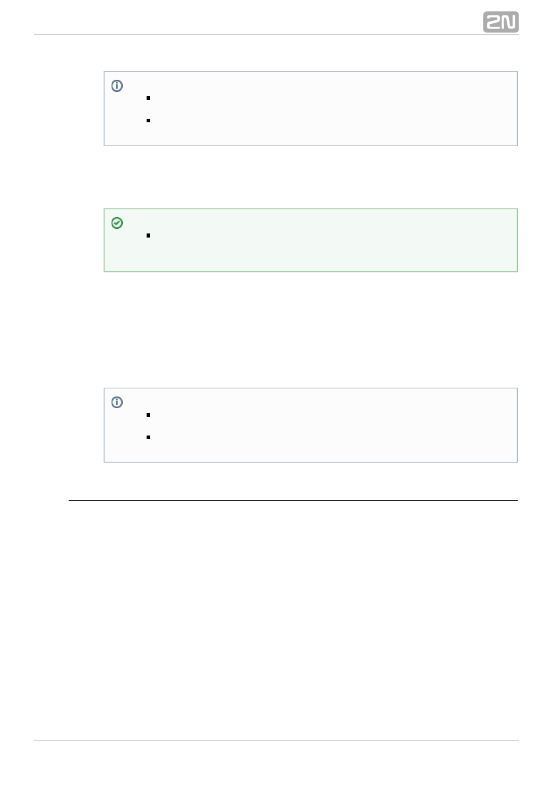Viewport: 555px width, 786px height.
Task: Click the 2N logo in the header
Action: tap(500, 22)
